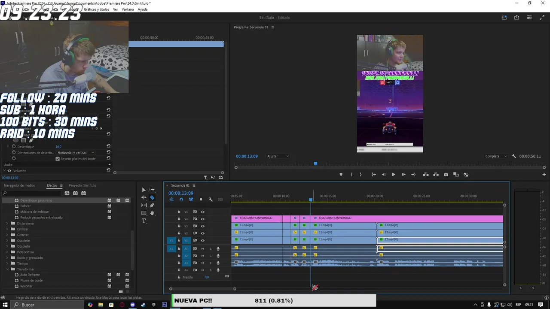Toggle snap in timeline
The height and width of the screenshot is (309, 550).
click(181, 200)
